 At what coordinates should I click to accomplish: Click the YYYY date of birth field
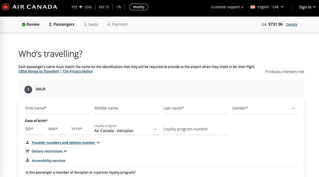coord(80,129)
